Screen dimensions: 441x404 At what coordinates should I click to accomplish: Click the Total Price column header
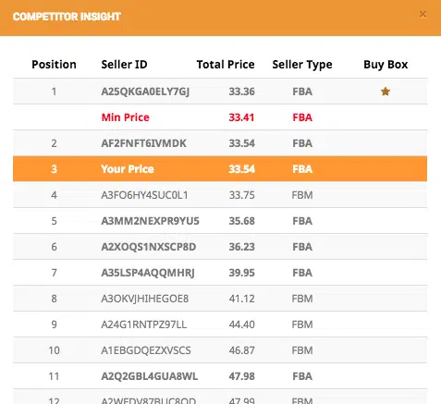click(x=226, y=65)
